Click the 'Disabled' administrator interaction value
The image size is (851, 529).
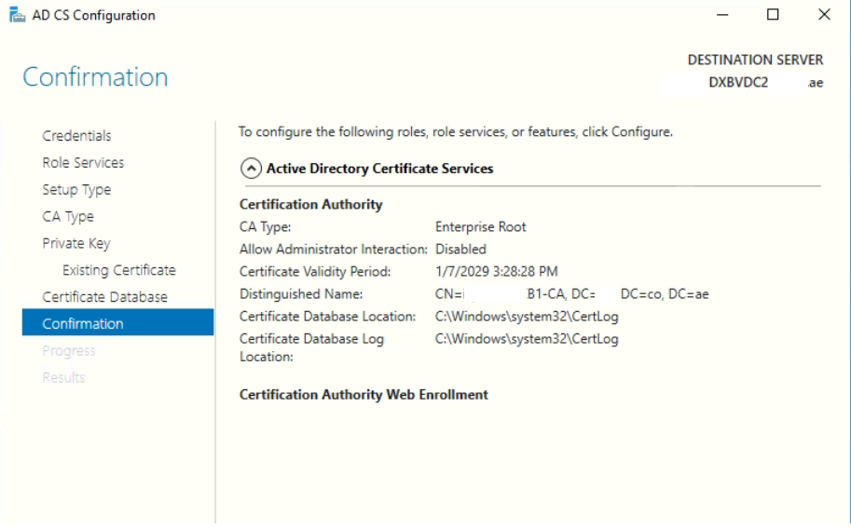coord(460,249)
